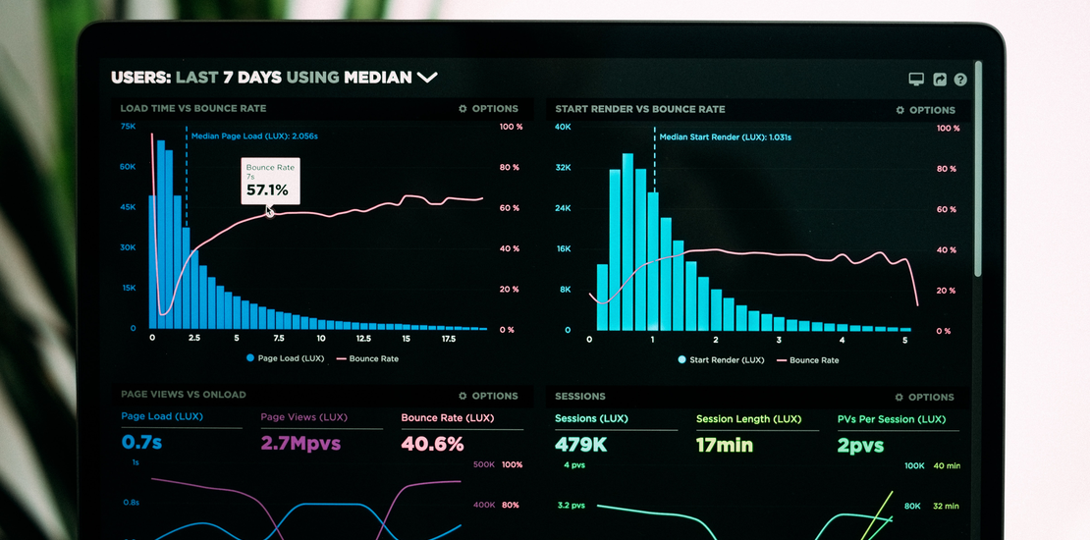Select the Session Length (LUX) metric tab
Screen dimensions: 1090x540
pyautogui.click(x=748, y=419)
